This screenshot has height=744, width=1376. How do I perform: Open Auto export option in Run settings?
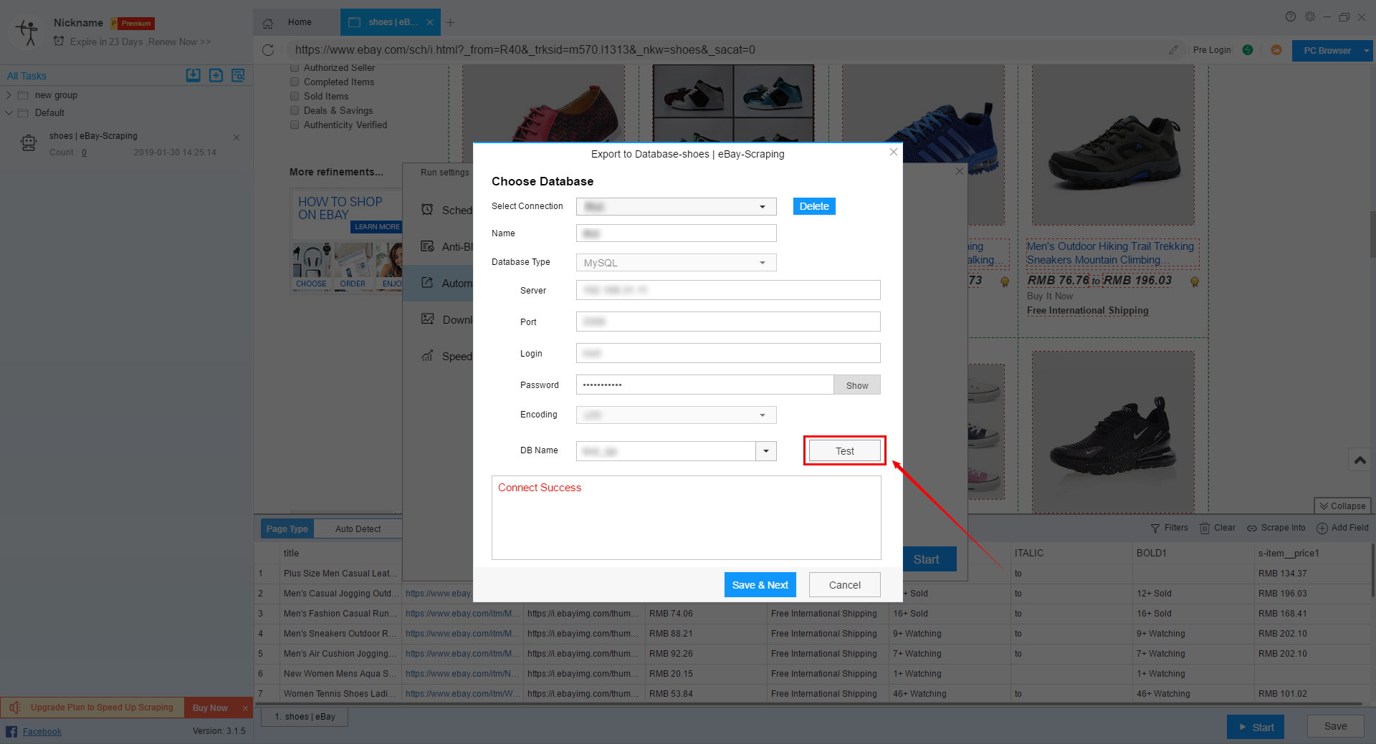pyautogui.click(x=439, y=283)
